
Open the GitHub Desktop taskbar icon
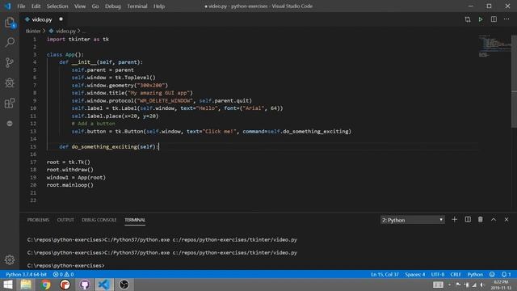pyautogui.click(x=84, y=285)
